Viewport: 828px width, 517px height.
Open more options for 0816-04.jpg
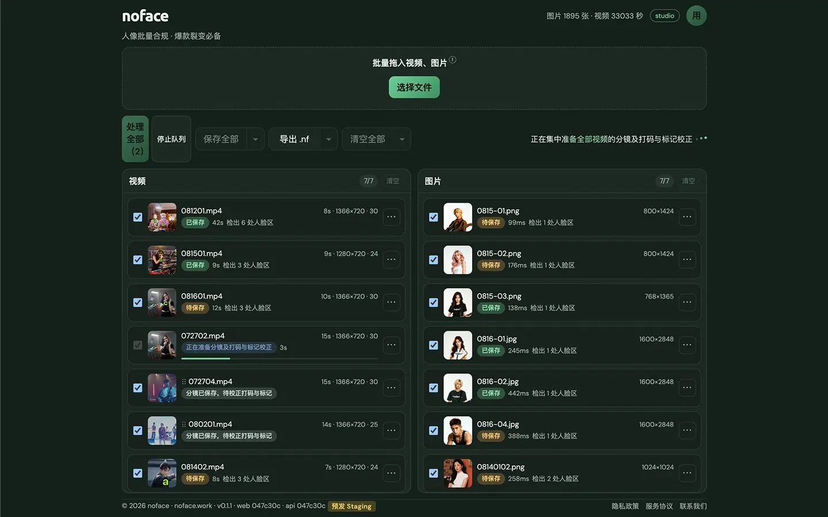pos(687,430)
